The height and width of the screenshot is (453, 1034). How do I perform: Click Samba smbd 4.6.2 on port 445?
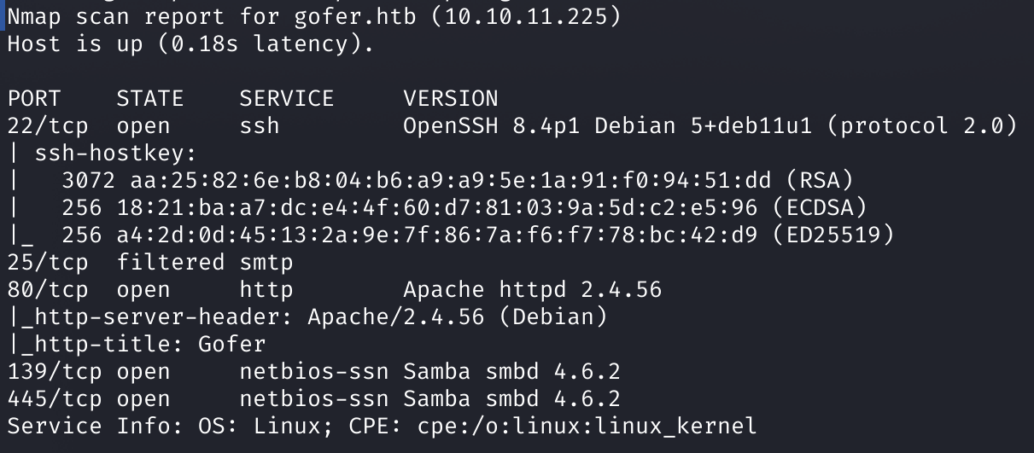(x=512, y=398)
